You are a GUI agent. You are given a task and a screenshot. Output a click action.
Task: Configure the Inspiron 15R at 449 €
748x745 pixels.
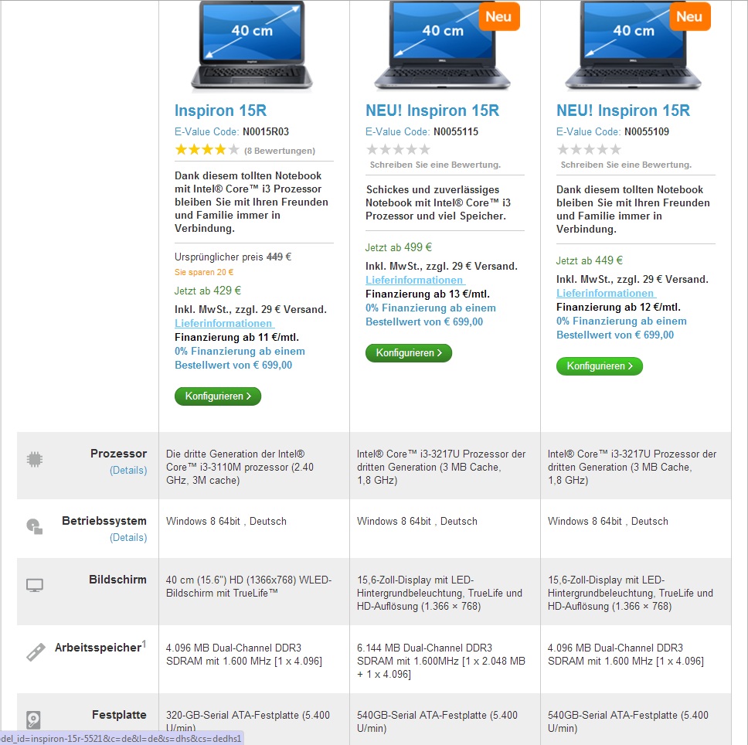(x=599, y=366)
